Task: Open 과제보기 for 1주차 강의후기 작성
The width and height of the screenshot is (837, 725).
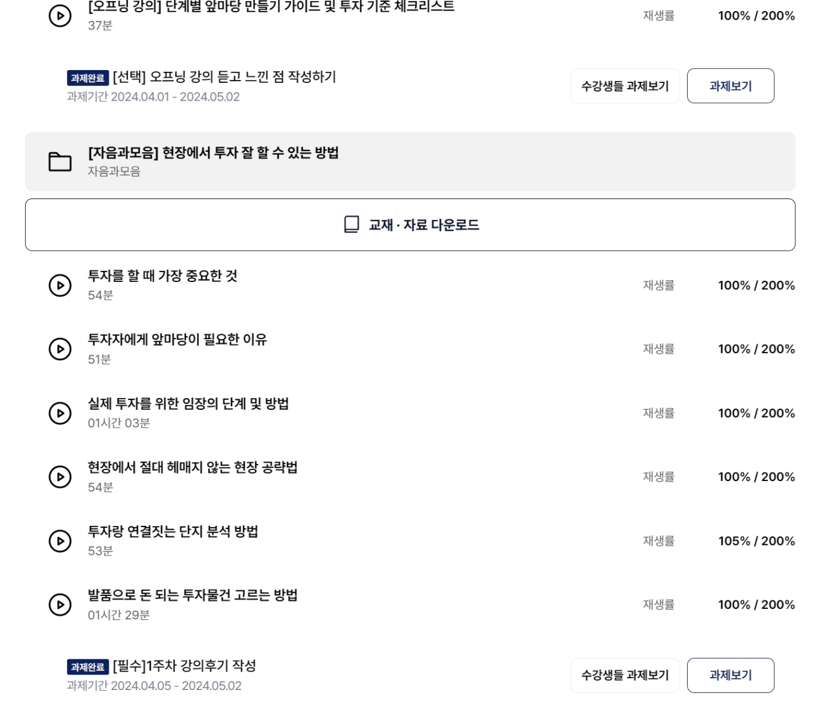Action: click(x=730, y=675)
